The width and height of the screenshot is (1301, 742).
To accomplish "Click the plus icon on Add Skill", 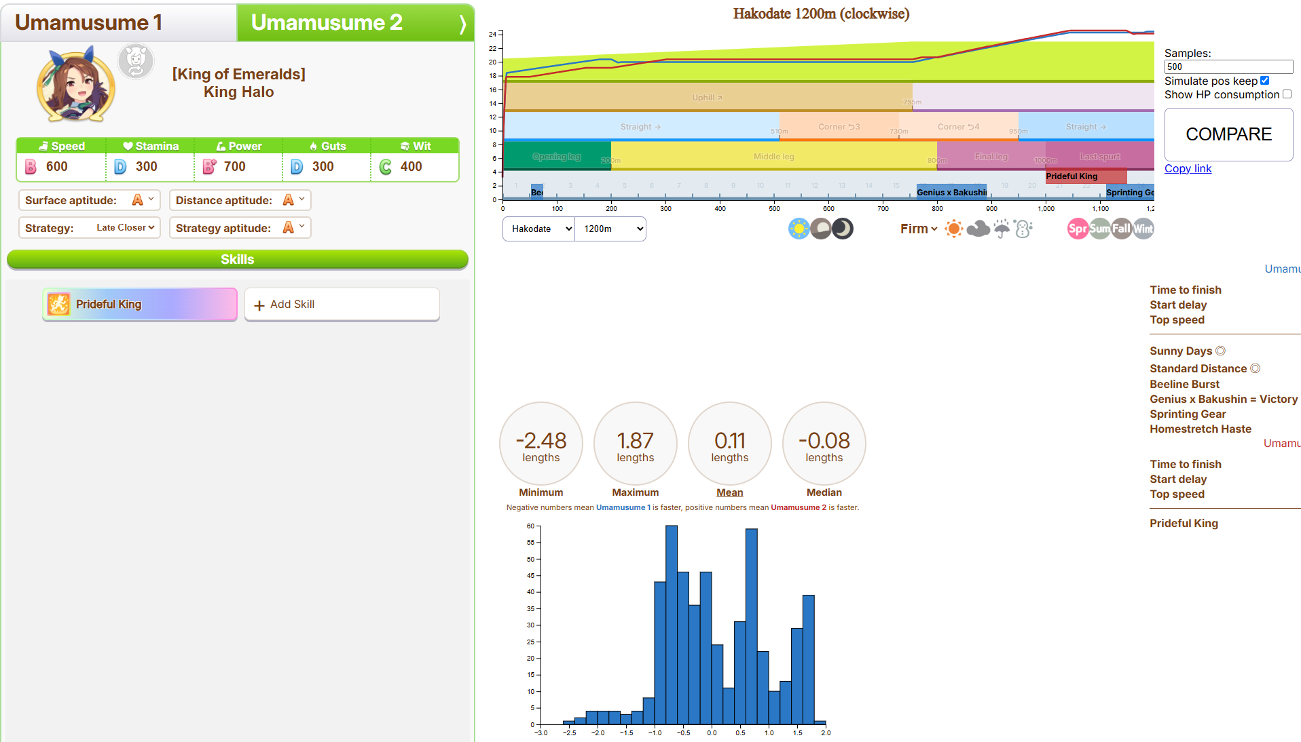I will point(259,305).
